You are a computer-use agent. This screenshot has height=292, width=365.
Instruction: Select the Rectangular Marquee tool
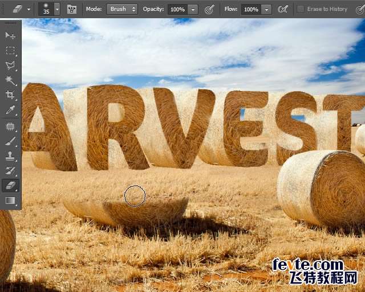point(10,51)
